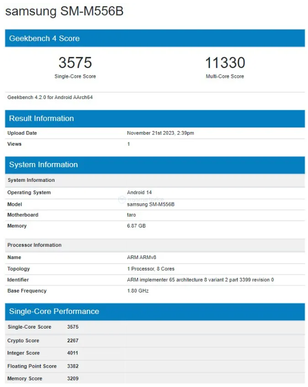The image size is (308, 387).
Task: Click the 'samsung SM-M556B' page title
Action: [x=64, y=11]
